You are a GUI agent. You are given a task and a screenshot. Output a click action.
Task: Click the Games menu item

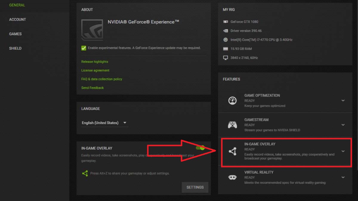15,34
